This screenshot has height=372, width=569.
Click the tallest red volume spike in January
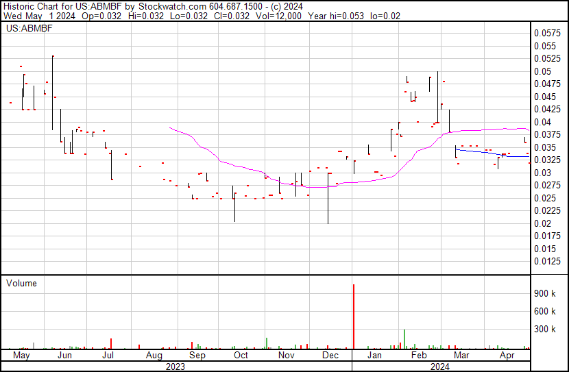pyautogui.click(x=354, y=317)
